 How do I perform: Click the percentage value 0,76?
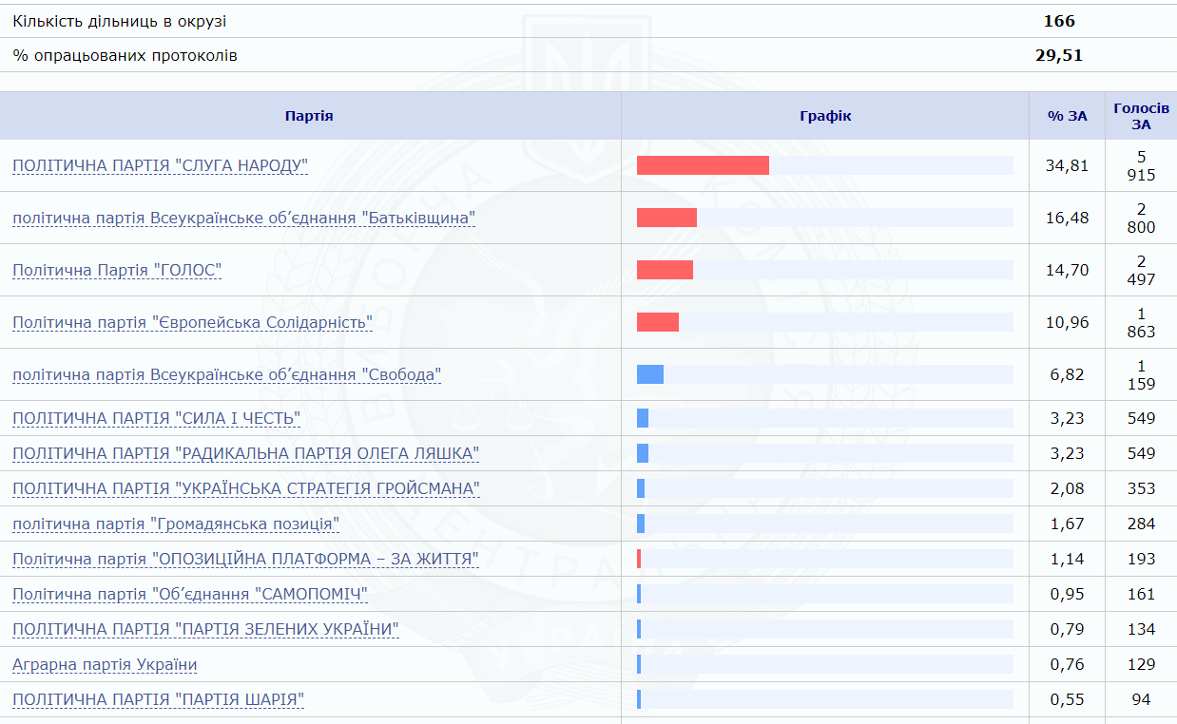click(1067, 664)
